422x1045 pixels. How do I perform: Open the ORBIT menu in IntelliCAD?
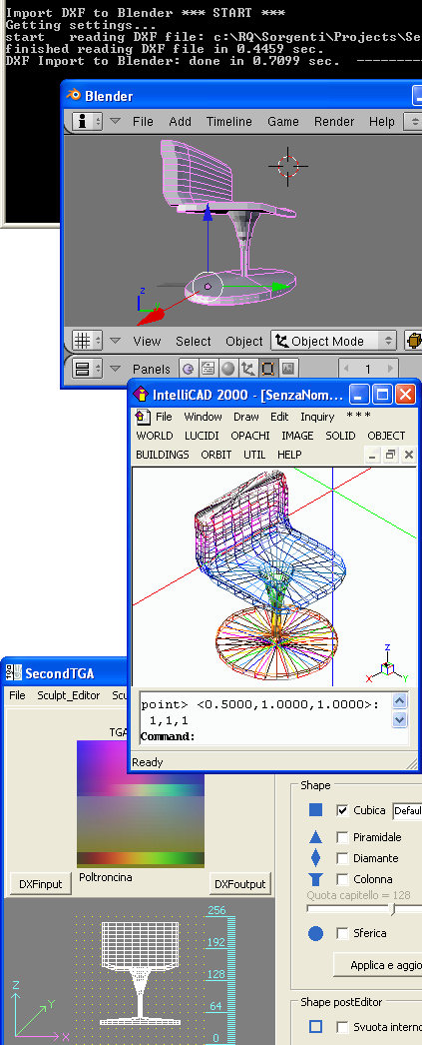[216, 455]
